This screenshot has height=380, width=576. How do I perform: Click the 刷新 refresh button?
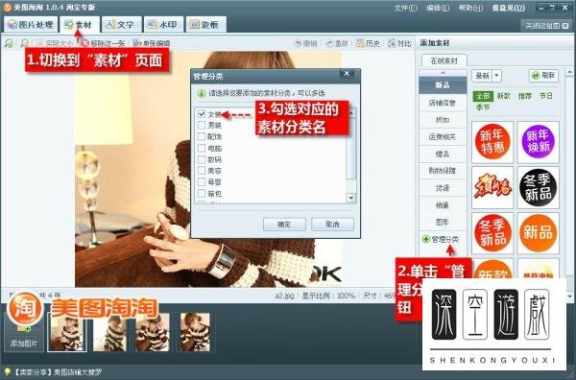click(x=543, y=76)
